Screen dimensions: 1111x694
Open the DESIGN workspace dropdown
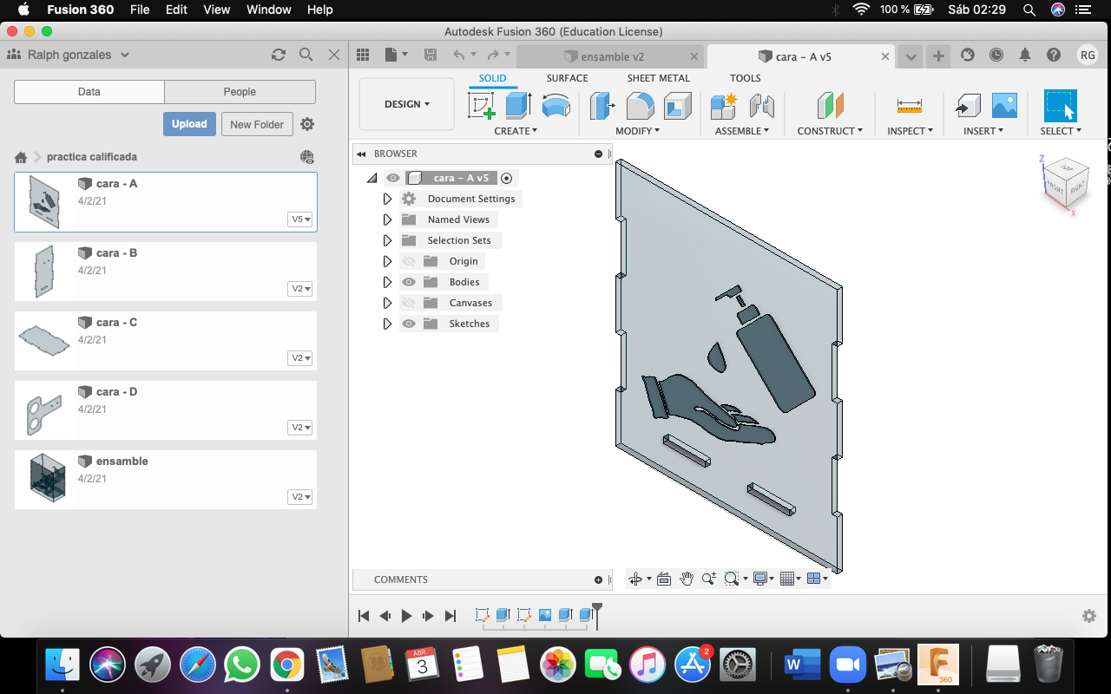point(406,104)
